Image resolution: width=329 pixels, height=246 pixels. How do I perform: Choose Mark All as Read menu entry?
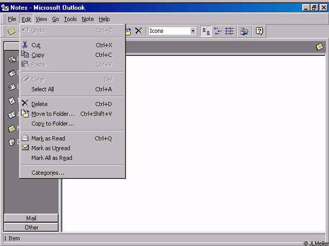[72, 158]
